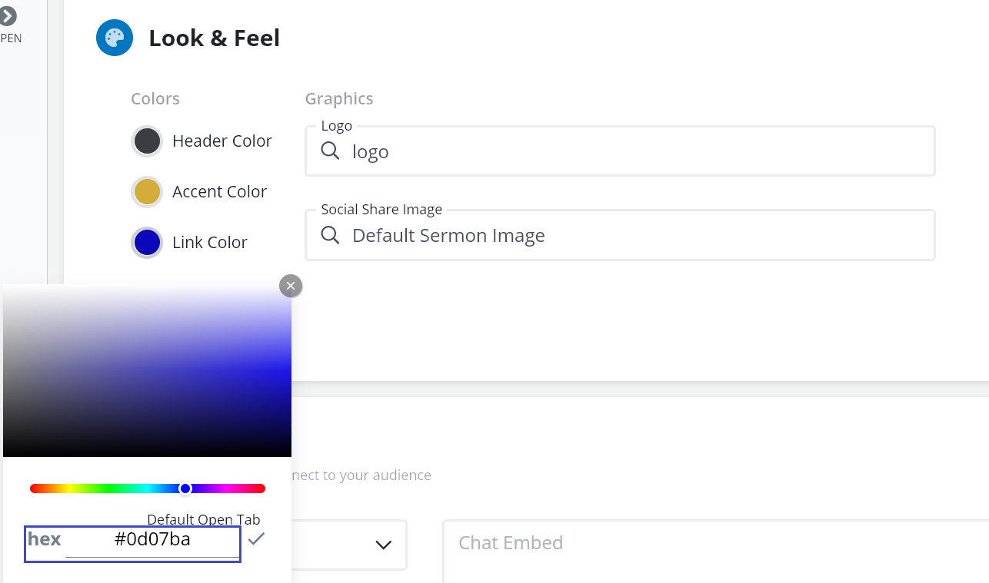
Task: Click the Link Color label
Action: pos(209,243)
